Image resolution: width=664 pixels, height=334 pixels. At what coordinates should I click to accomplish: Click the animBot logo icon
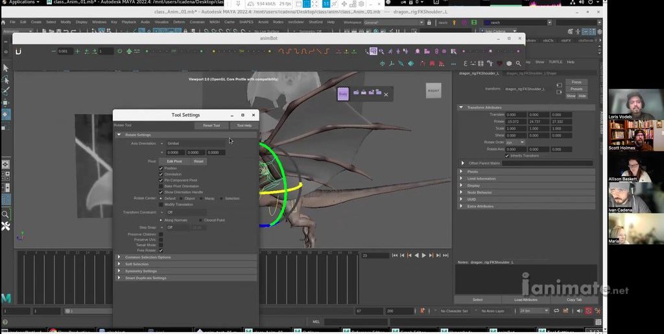pyautogui.click(x=18, y=51)
